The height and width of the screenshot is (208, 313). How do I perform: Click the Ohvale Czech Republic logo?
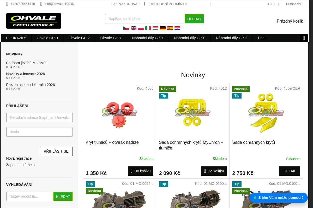34,21
